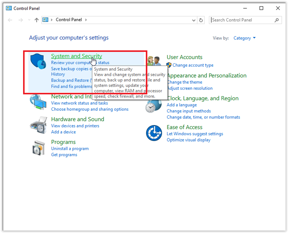Click the Control Panel title bar icon
The image size is (288, 233).
(x=9, y=8)
